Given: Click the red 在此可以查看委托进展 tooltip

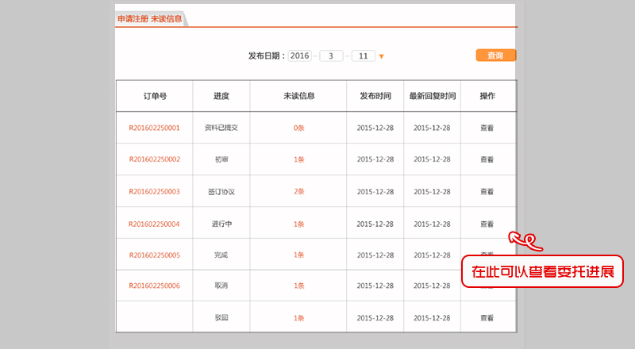Looking at the screenshot, I should [x=542, y=271].
